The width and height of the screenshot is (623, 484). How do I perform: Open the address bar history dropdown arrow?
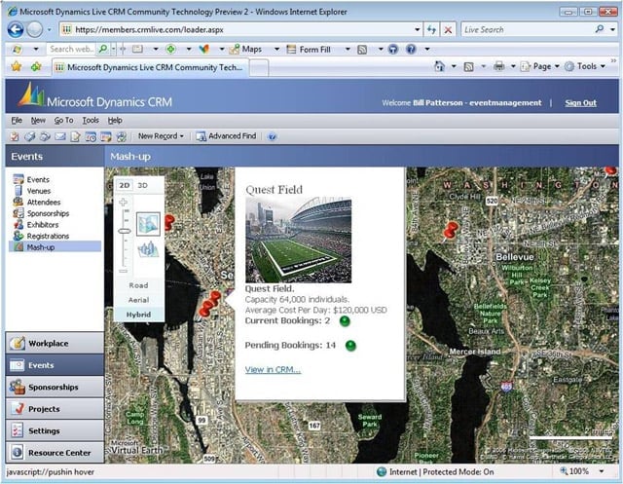pyautogui.click(x=418, y=30)
